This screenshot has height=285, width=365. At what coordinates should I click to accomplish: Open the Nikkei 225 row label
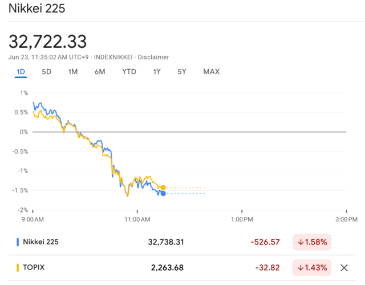point(40,242)
